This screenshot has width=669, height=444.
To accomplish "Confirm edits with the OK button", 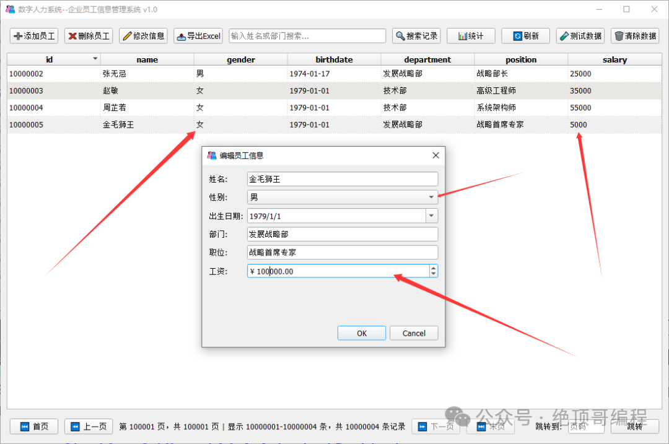I will (362, 333).
